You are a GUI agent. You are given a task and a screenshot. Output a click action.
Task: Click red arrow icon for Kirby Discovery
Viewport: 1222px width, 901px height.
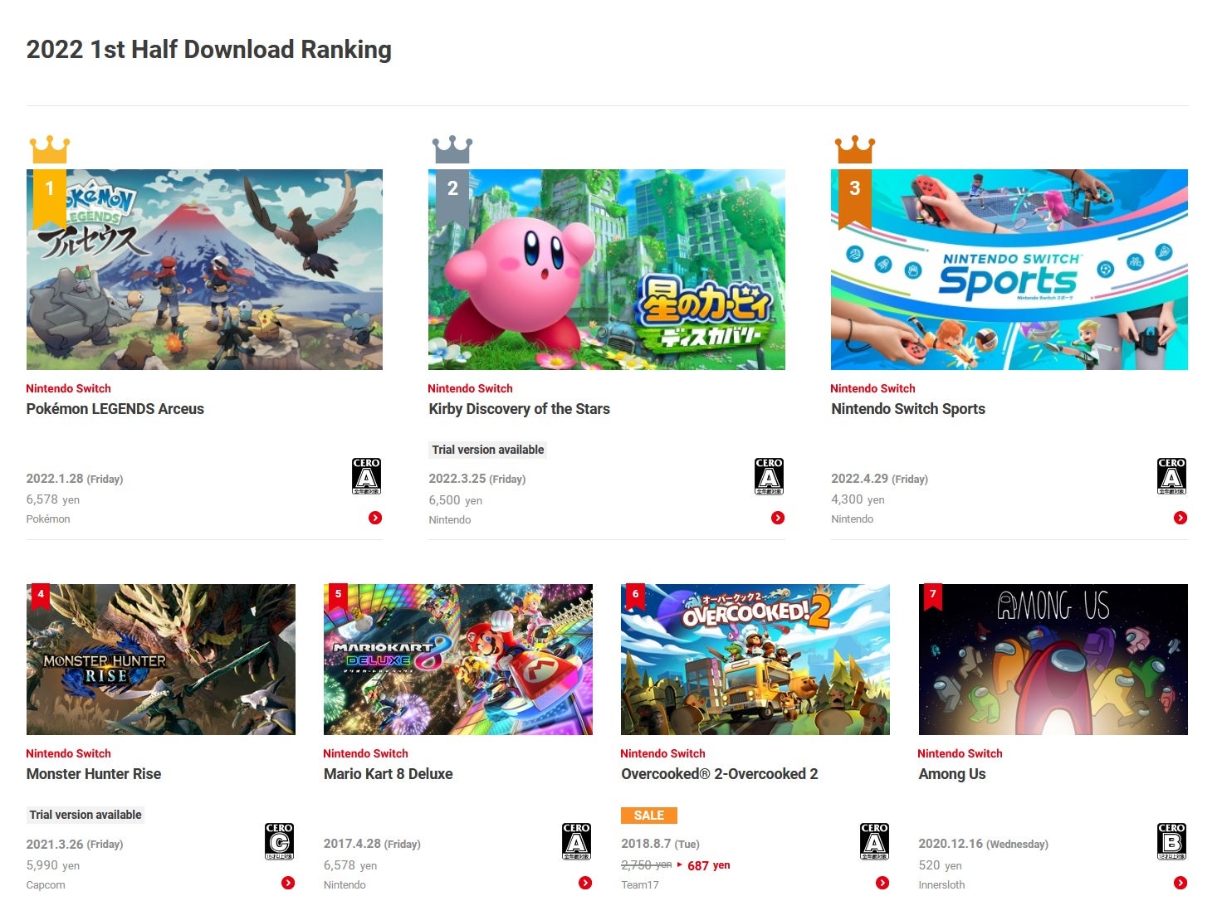coord(778,518)
